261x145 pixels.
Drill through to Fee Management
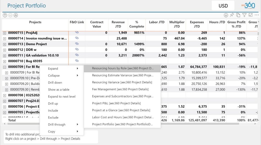pyautogui.click(x=122, y=89)
